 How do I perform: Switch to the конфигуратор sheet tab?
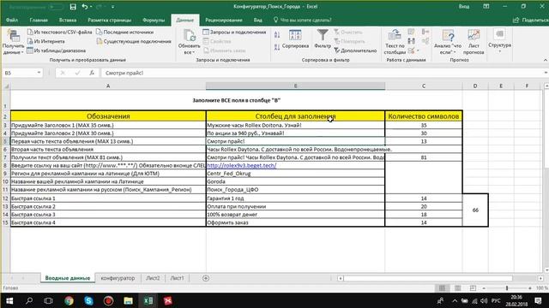tap(118, 278)
